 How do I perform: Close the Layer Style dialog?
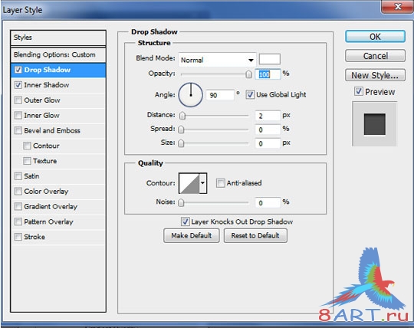click(x=397, y=6)
